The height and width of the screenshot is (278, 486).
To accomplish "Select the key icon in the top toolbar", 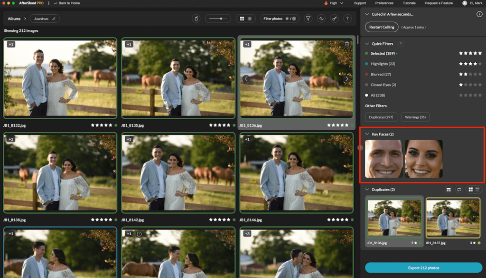I will [x=335, y=19].
